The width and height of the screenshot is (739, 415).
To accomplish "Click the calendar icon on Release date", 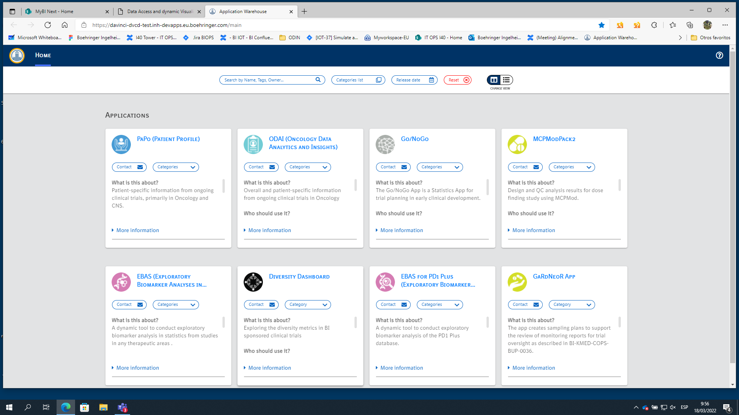I will [x=431, y=80].
